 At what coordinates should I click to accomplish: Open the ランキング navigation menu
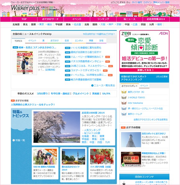pyautogui.click(x=103, y=19)
